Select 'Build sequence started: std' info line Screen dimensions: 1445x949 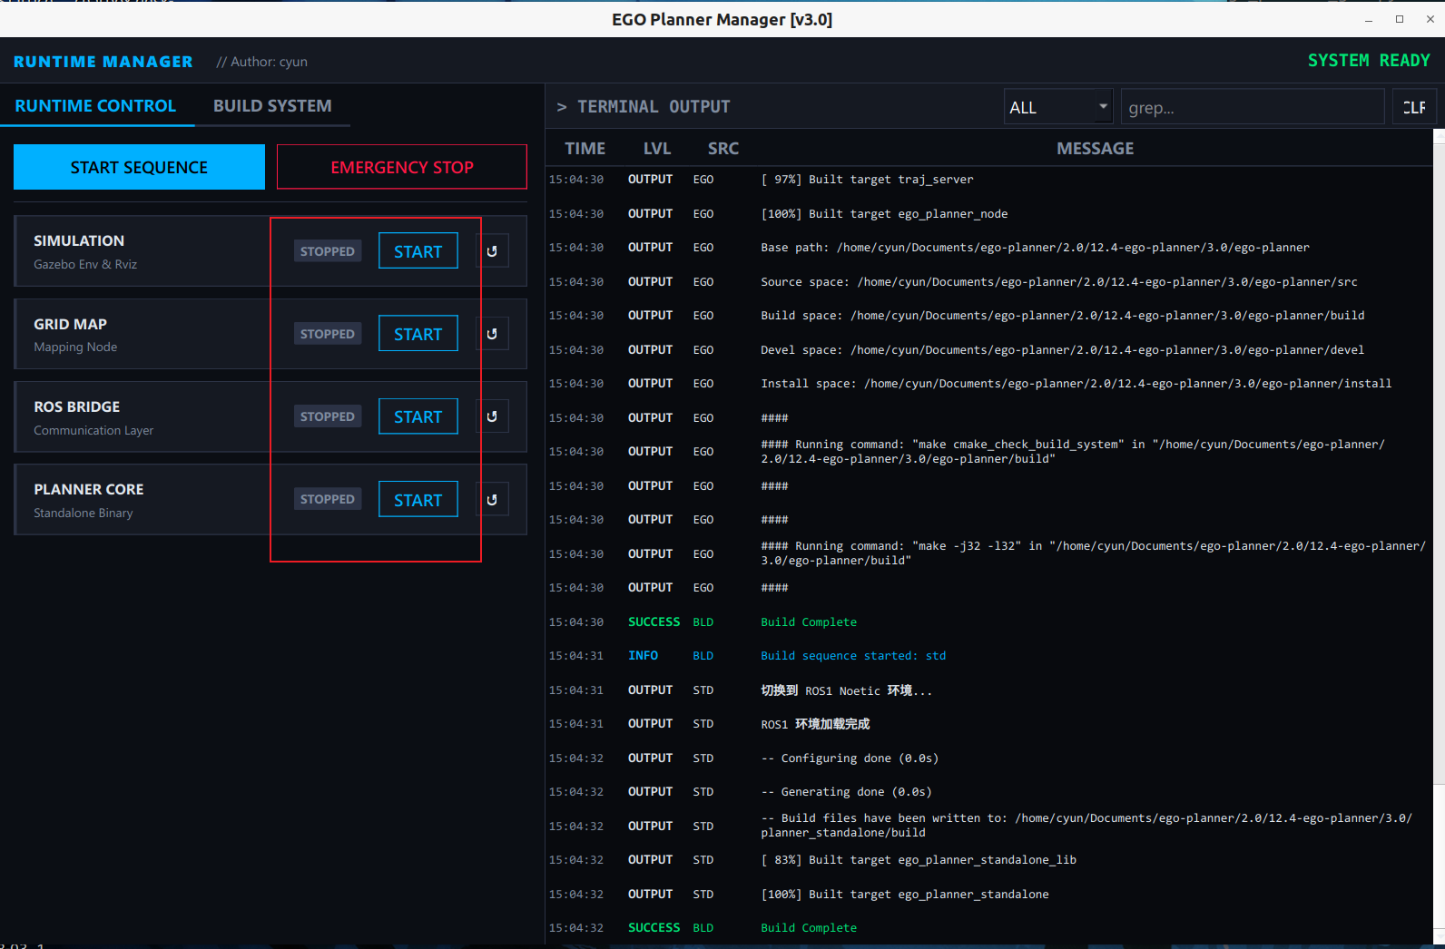pos(853,656)
